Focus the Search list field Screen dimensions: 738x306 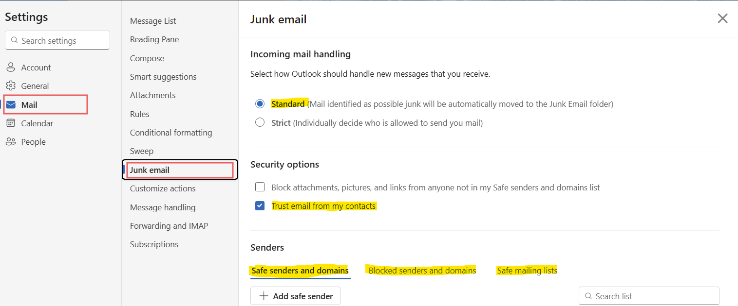649,296
